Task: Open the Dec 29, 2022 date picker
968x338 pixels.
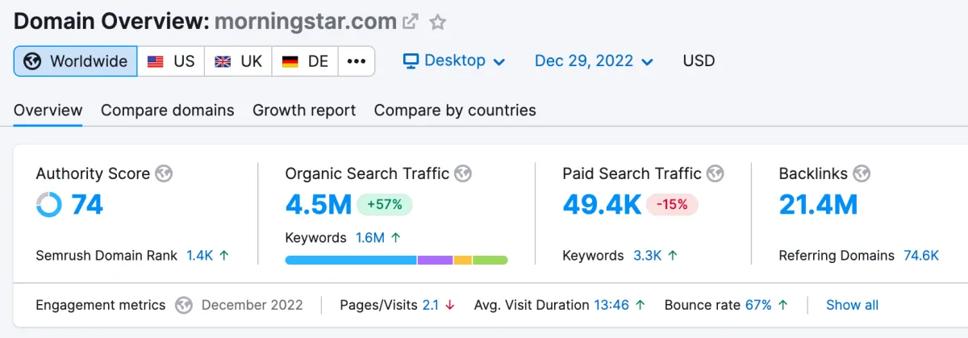Action: tap(594, 61)
